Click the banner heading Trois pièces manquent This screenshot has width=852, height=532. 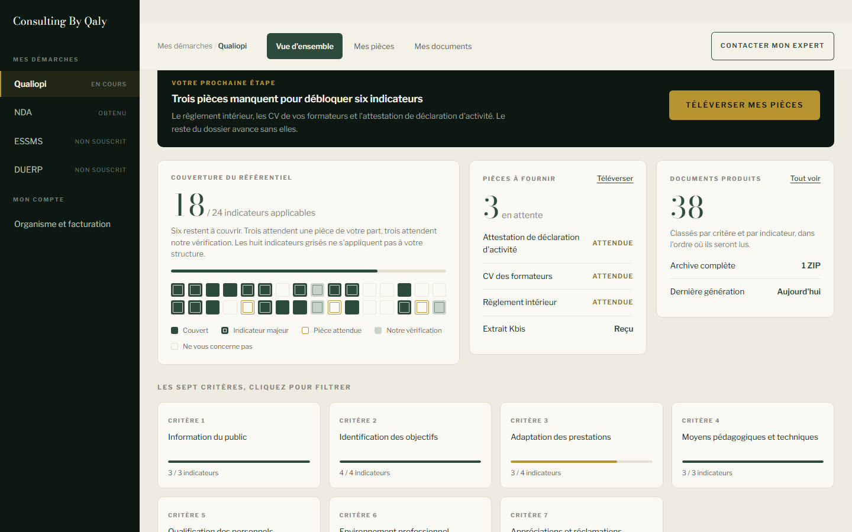click(x=297, y=99)
